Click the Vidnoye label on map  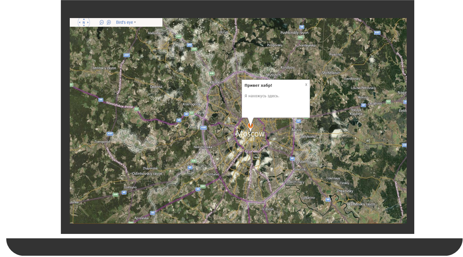point(268,209)
